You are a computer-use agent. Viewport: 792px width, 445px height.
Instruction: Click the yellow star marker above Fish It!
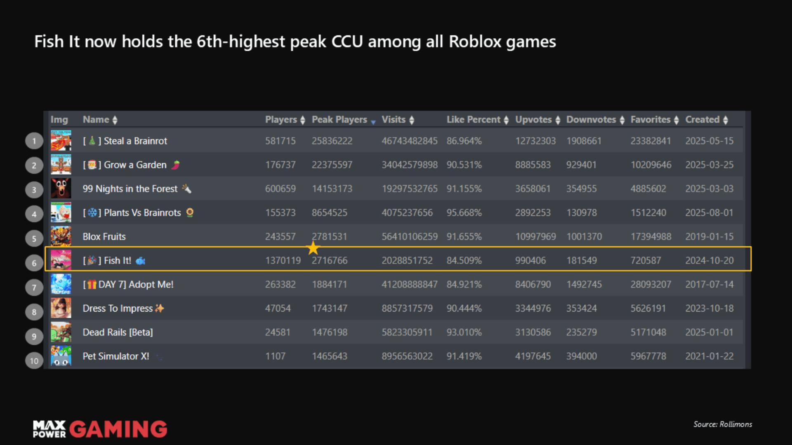[x=313, y=248]
